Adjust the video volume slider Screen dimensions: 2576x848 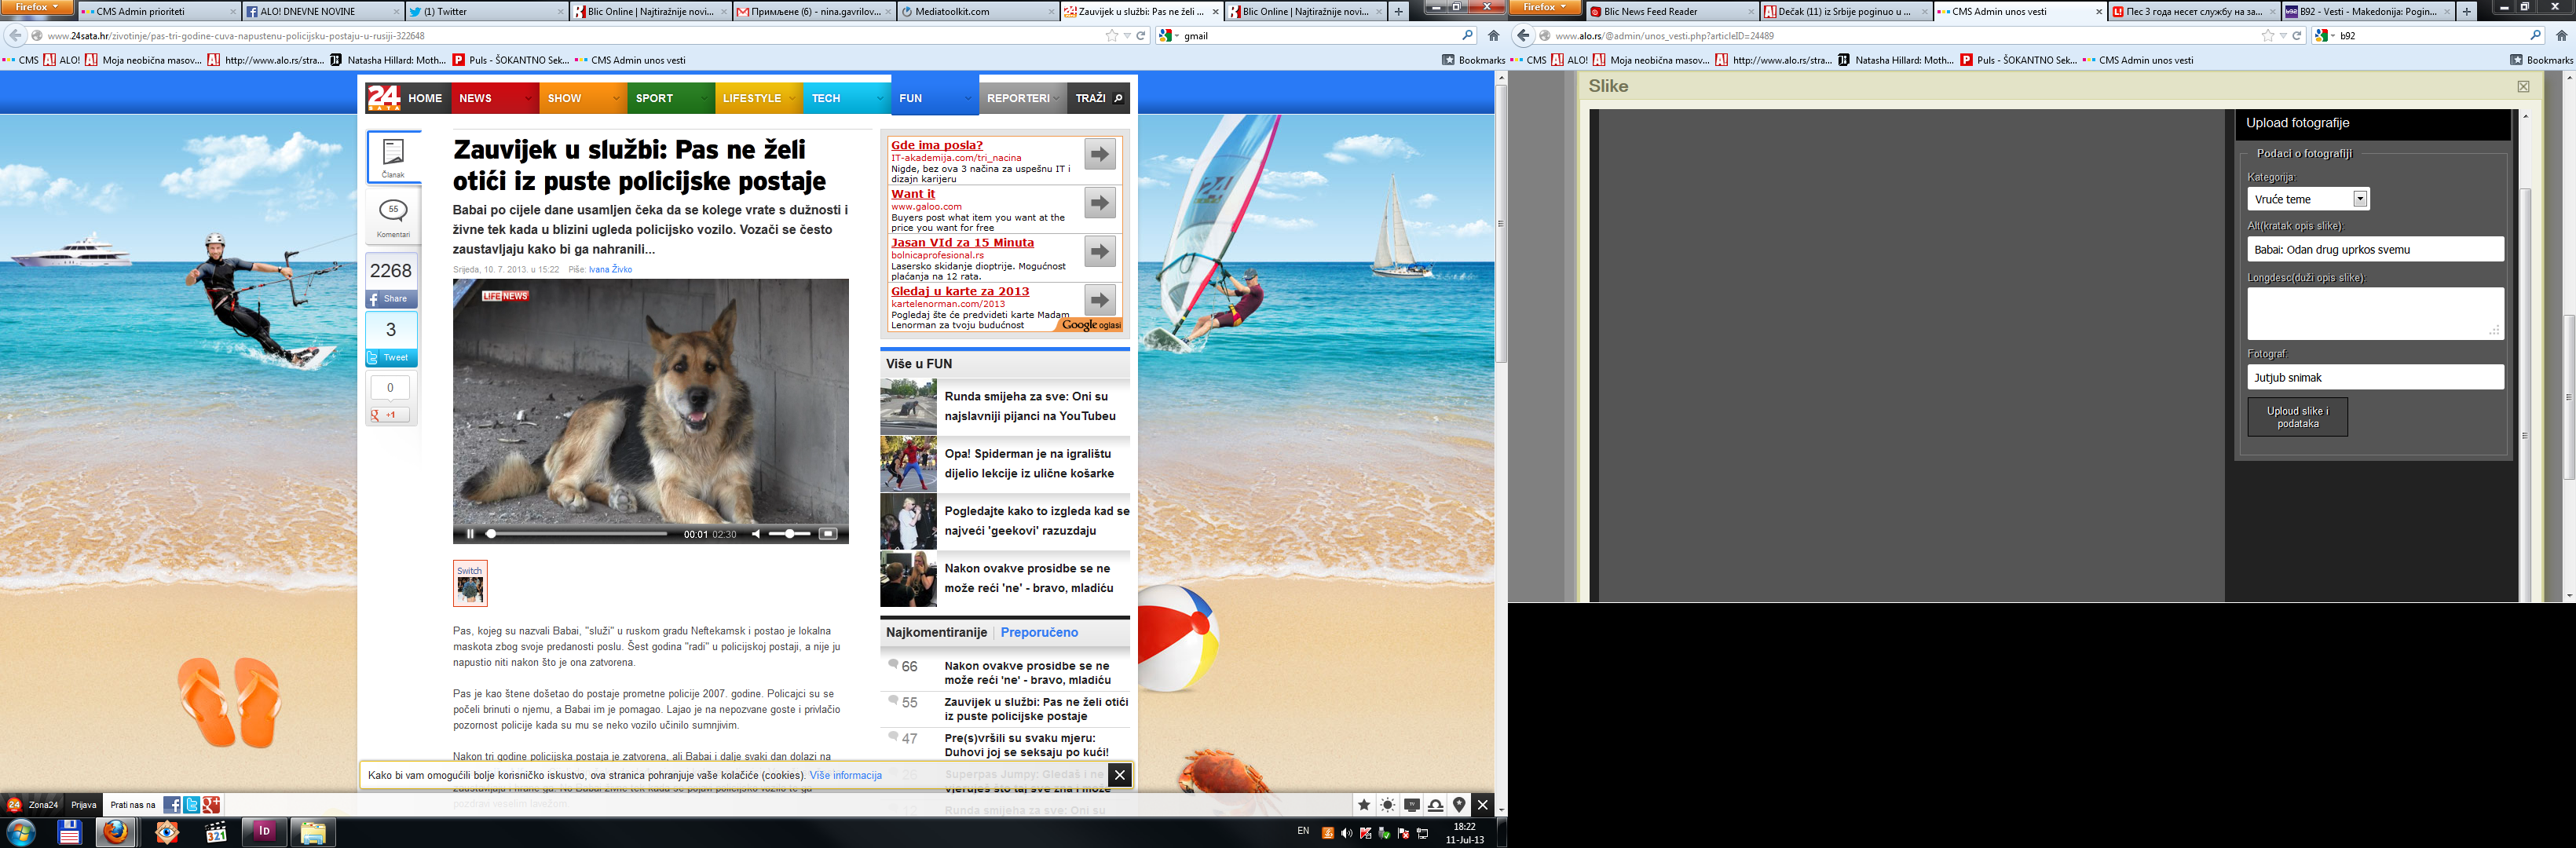pos(789,534)
